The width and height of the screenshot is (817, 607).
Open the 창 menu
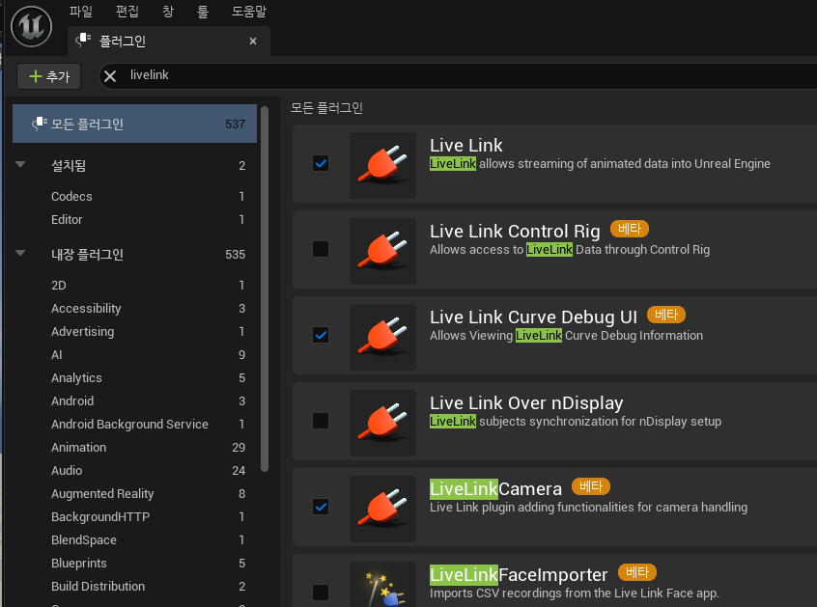coord(168,11)
